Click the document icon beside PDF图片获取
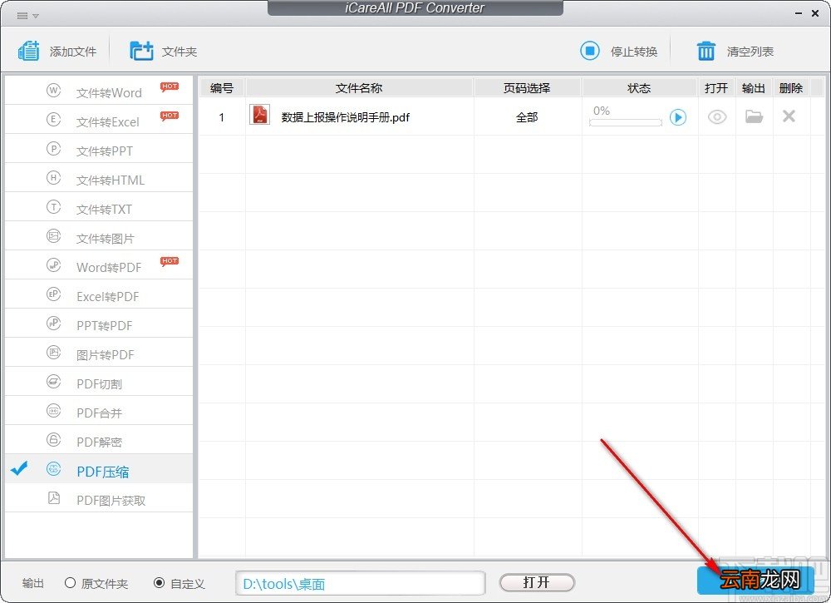Screen dimensions: 831x603 click(53, 497)
